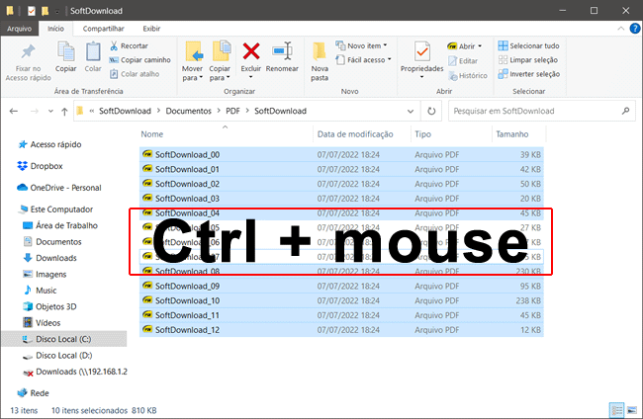Click the Nova pasta folder icon
643x419 pixels.
320,52
